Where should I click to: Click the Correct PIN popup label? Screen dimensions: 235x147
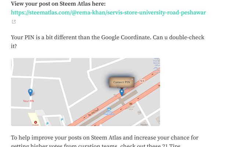[122, 82]
